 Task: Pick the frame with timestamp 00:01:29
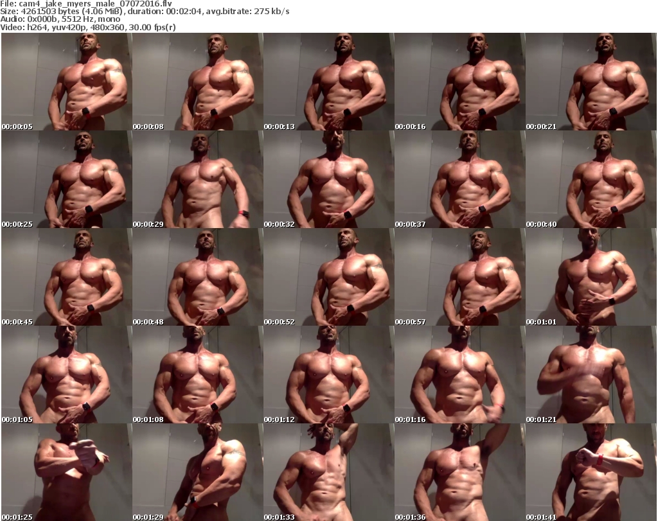click(x=198, y=472)
